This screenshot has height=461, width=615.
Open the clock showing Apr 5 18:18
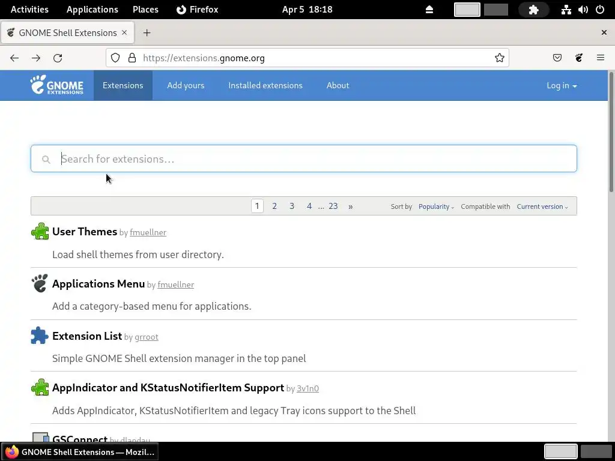[x=307, y=10]
